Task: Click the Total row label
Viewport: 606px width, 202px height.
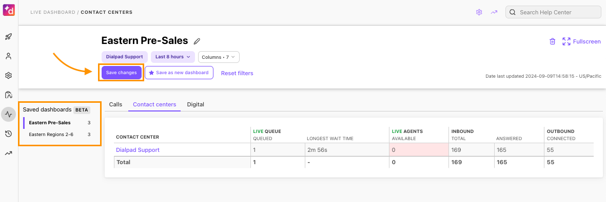Action: tap(124, 162)
